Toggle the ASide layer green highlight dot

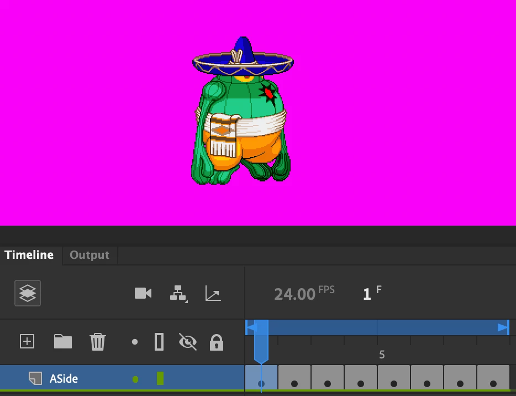[x=135, y=379]
